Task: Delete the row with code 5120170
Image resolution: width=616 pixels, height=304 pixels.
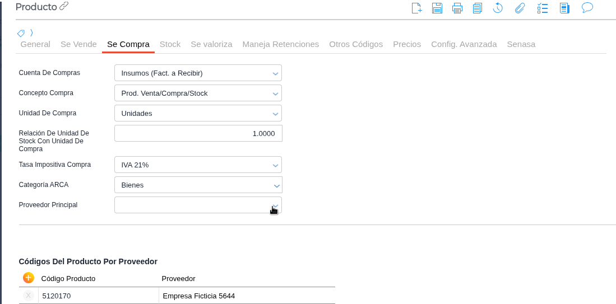Action: pos(29,295)
